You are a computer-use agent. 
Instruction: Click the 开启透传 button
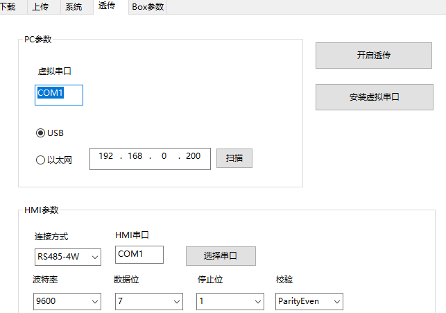click(373, 56)
